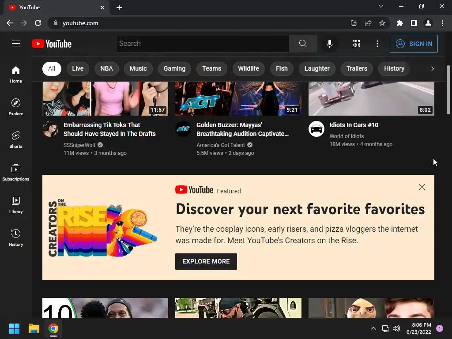Screen dimensions: 452x339
Task: Reload the page
Action: 38,23
